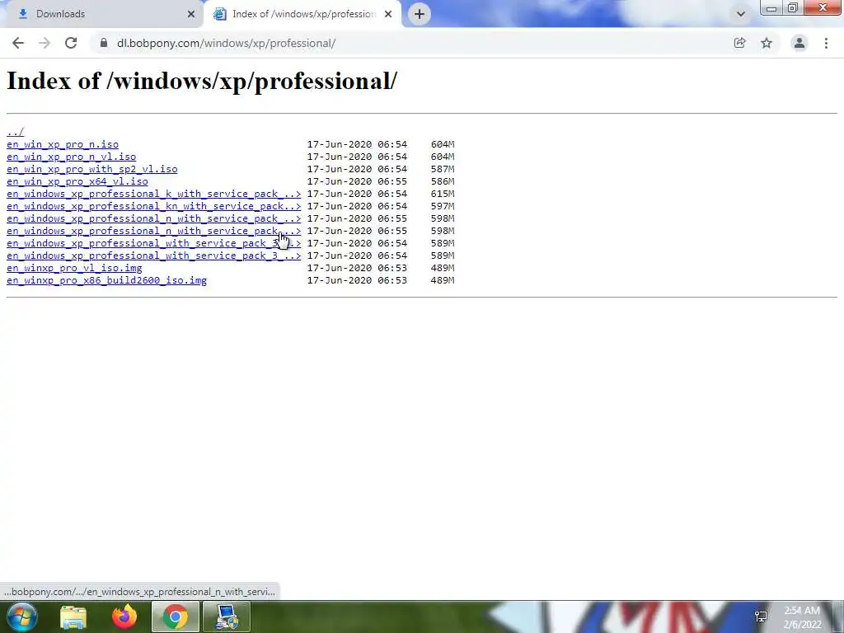
Task: Open the professional_k_with_service_pack link
Action: click(x=154, y=194)
